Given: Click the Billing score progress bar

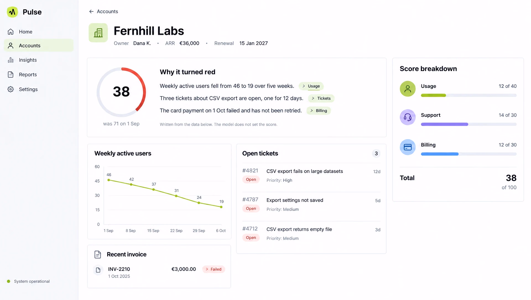Looking at the screenshot, I should (468, 154).
